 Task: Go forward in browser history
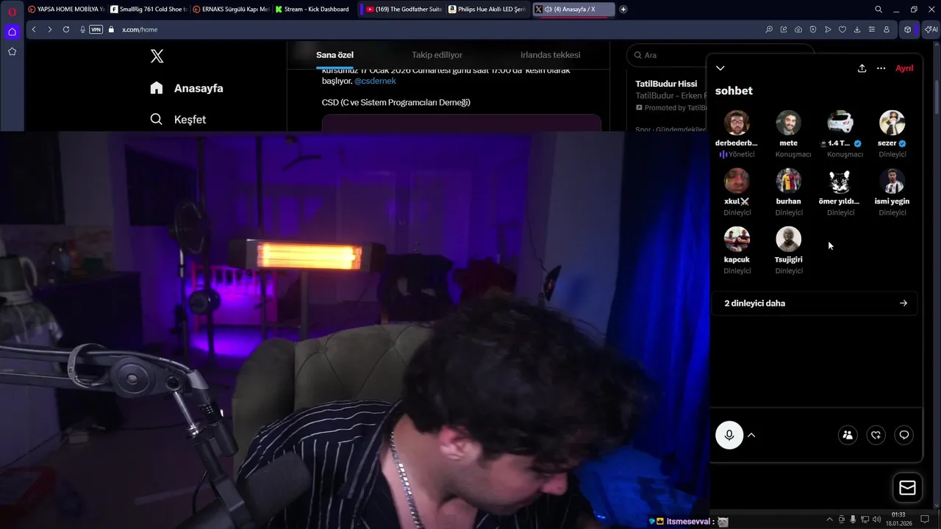[x=50, y=29]
